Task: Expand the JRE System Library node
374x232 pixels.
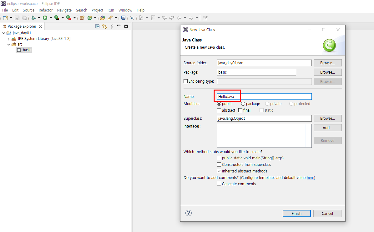Action: (8, 39)
